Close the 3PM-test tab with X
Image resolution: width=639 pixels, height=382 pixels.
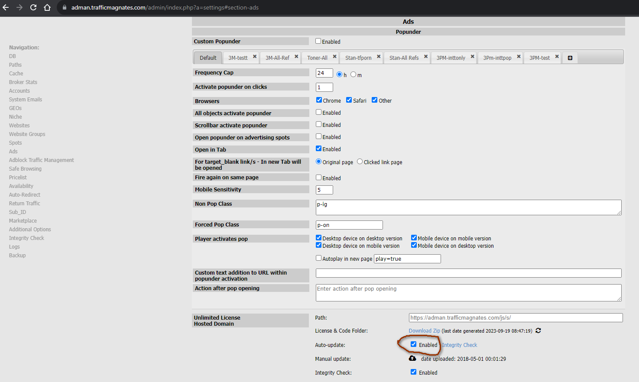click(557, 56)
